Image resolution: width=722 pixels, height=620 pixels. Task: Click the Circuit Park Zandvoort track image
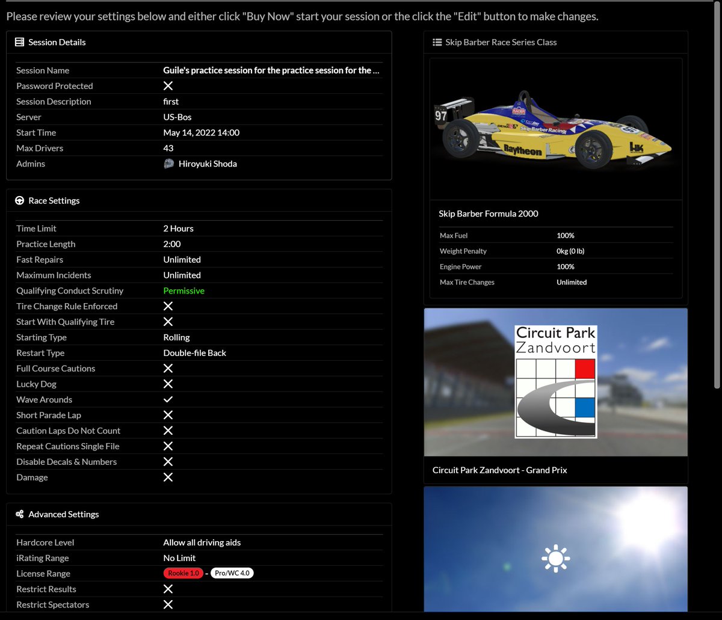[556, 382]
